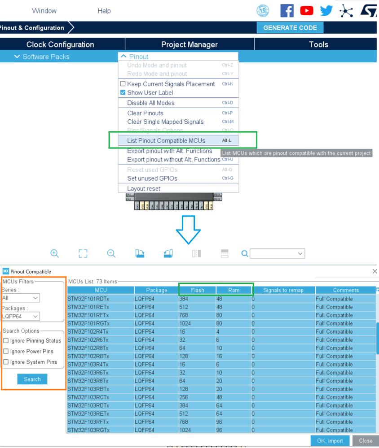Enable Ignore System Pins option

click(6, 362)
